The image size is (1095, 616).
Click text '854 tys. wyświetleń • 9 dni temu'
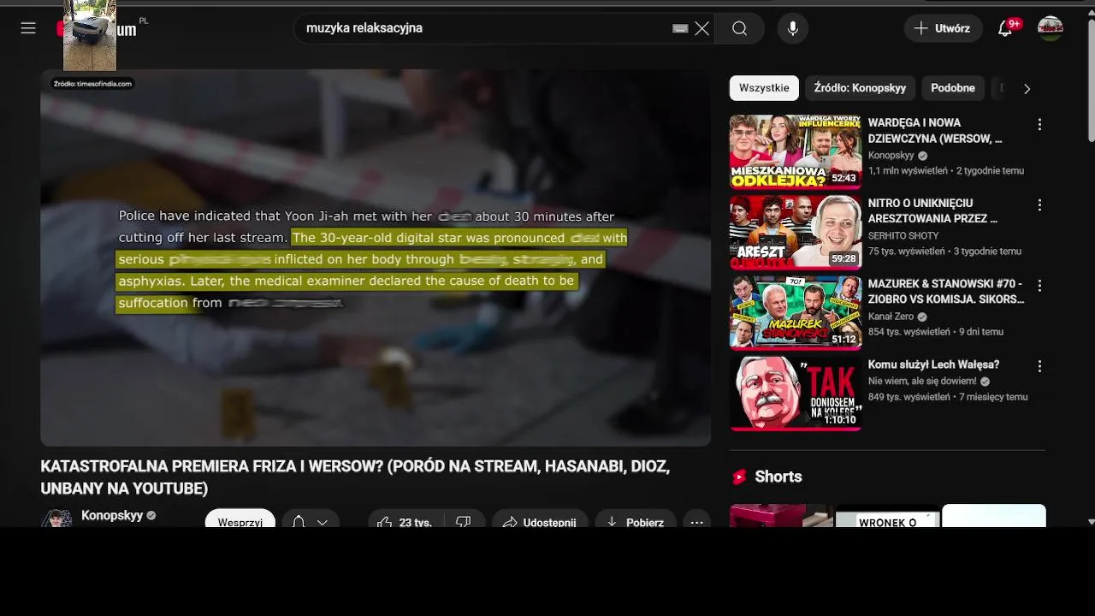point(936,331)
